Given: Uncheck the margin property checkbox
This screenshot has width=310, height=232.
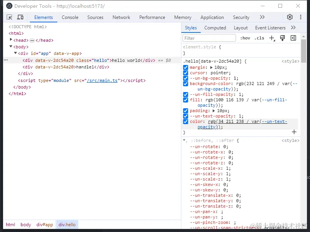Looking at the screenshot, I should pyautogui.click(x=186, y=67).
